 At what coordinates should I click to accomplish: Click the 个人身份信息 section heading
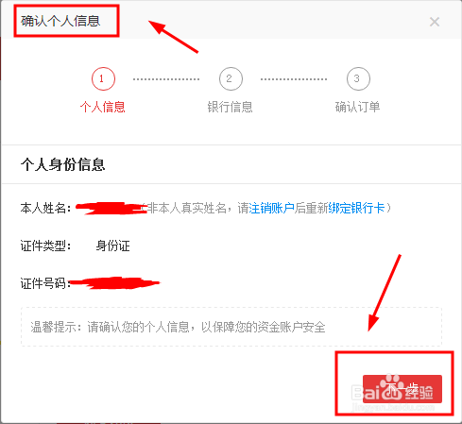[62, 164]
